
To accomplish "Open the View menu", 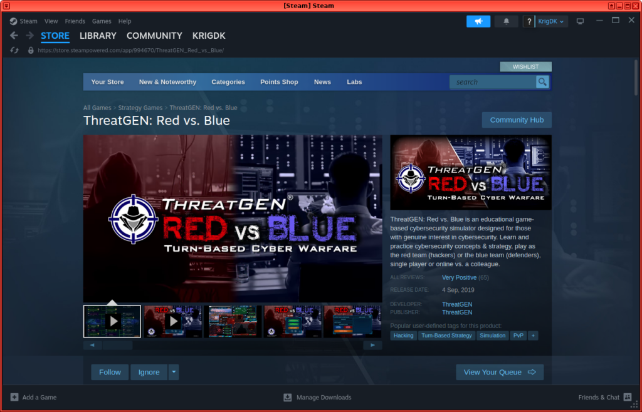I will tap(51, 21).
